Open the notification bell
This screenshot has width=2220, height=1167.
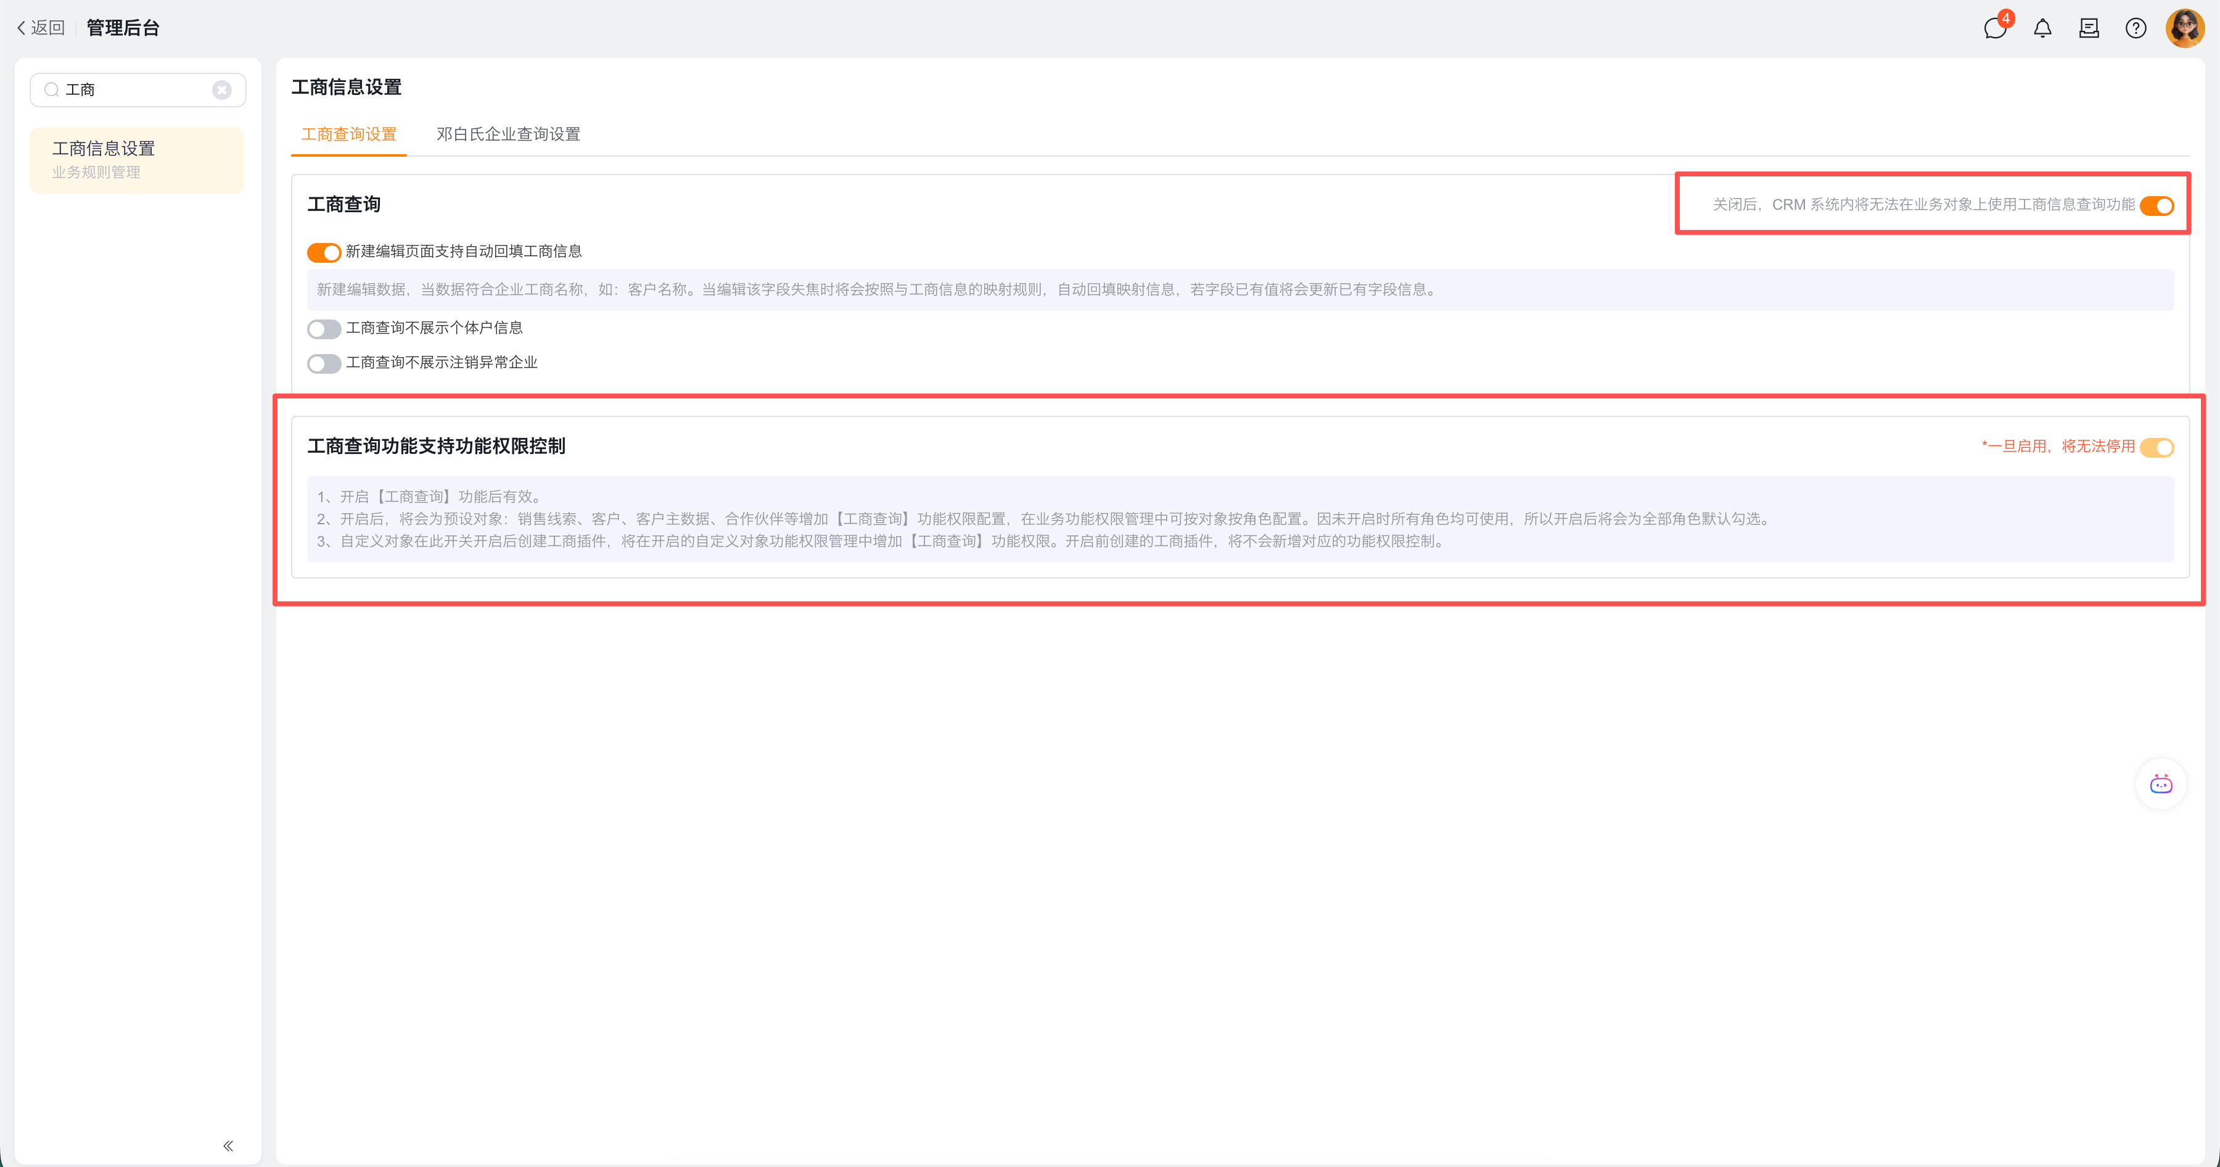(x=2042, y=28)
